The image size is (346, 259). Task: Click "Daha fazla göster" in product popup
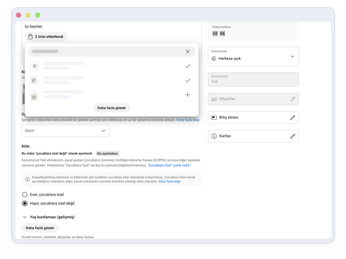point(112,108)
